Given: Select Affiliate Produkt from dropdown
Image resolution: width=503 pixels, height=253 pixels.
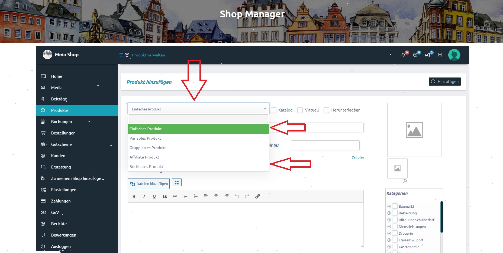Looking at the screenshot, I should click(198, 157).
